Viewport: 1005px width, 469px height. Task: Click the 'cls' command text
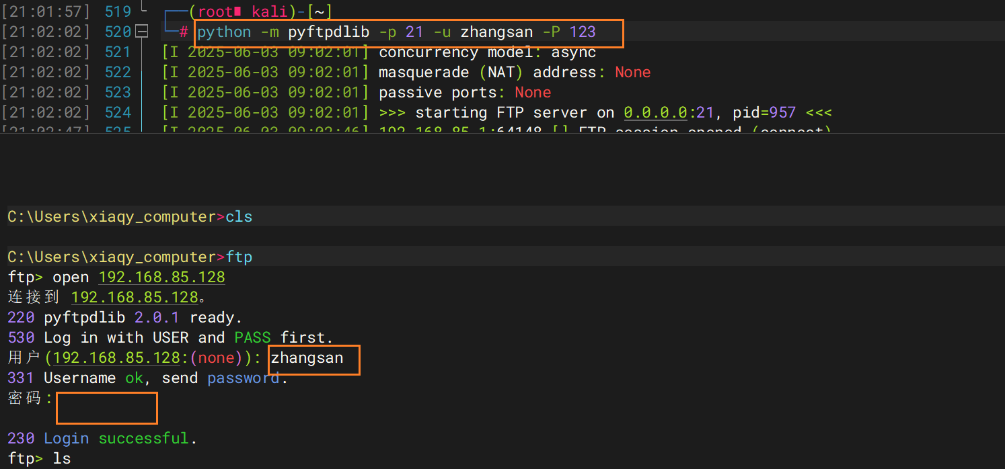[x=239, y=216]
